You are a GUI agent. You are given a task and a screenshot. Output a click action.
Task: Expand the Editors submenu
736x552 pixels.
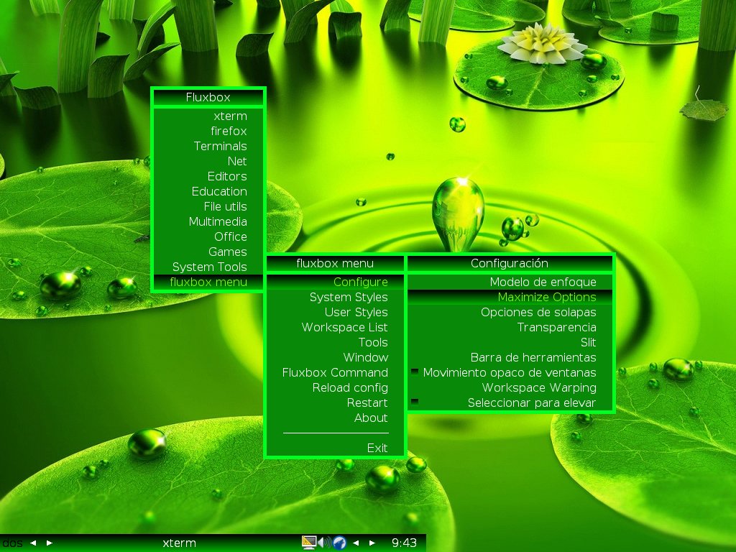click(208, 176)
